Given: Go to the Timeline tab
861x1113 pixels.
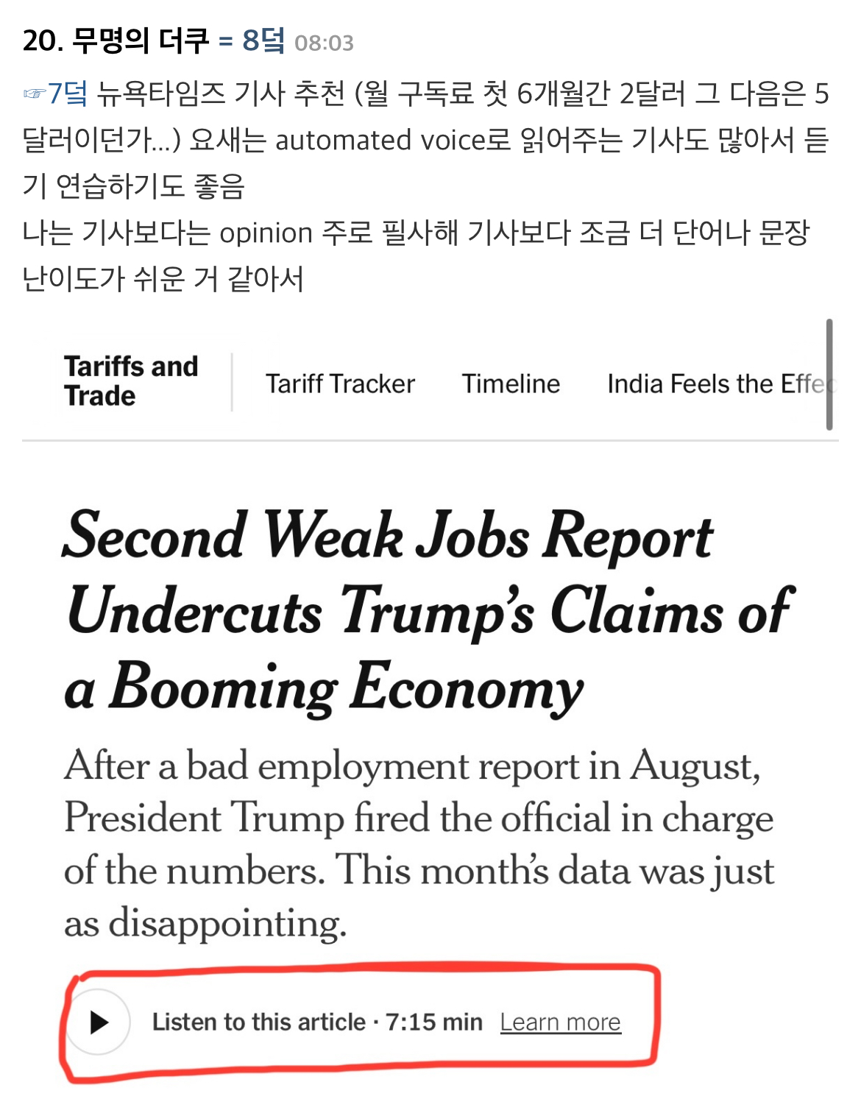Looking at the screenshot, I should (511, 384).
